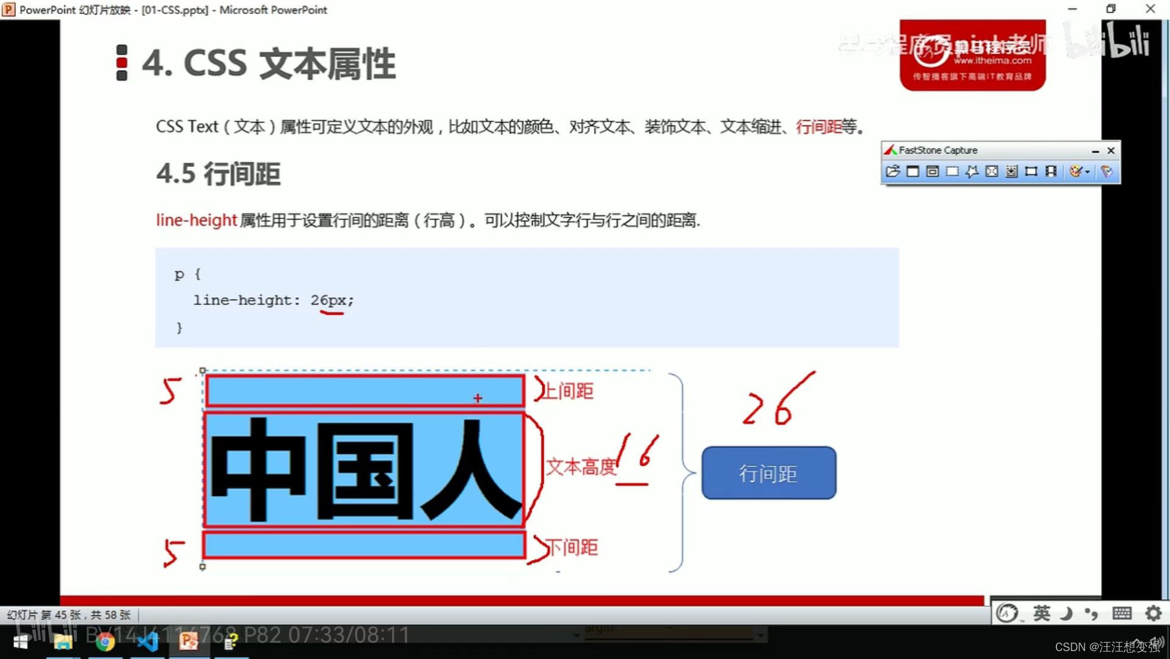
Task: Select FastStone Capture Scrolling Window tool
Action: pyautogui.click(x=1011, y=171)
